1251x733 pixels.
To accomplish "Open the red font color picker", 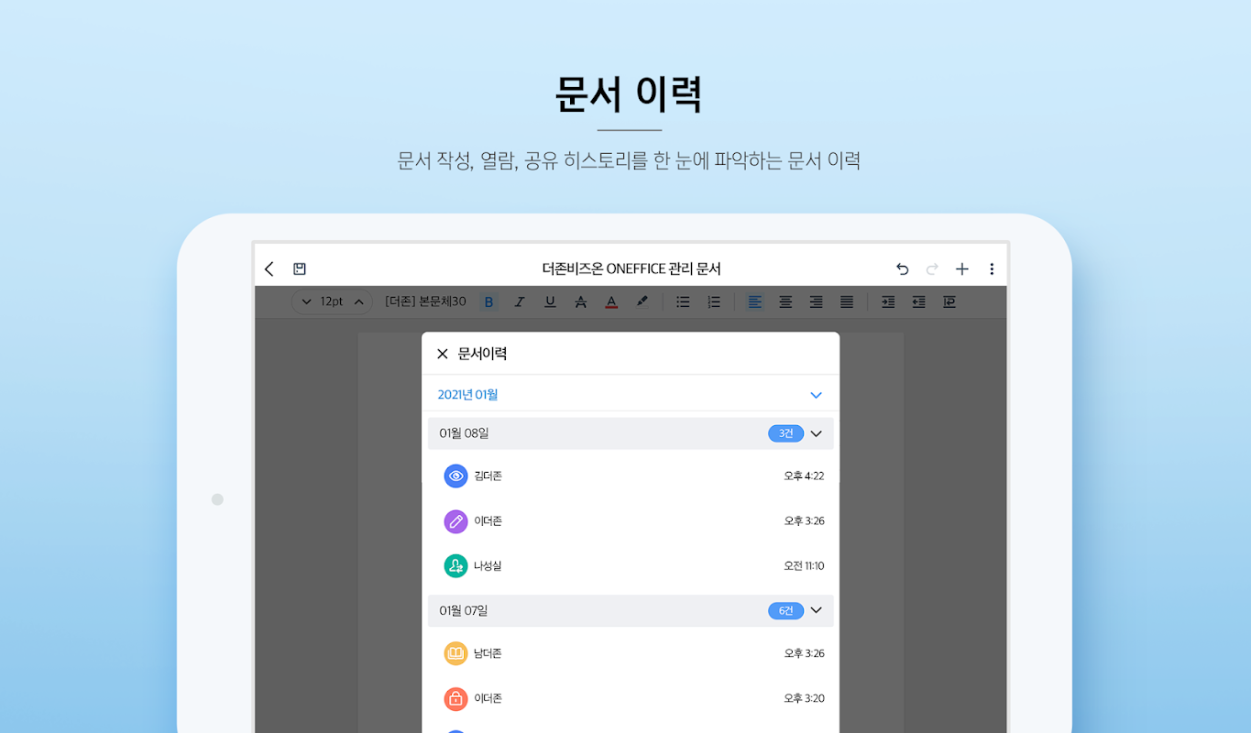I will (611, 301).
